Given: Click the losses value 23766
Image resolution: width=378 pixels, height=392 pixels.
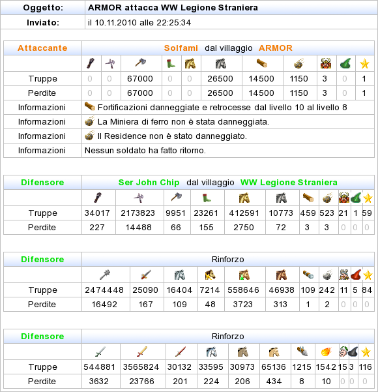Looking at the screenshot, I should [x=141, y=382].
